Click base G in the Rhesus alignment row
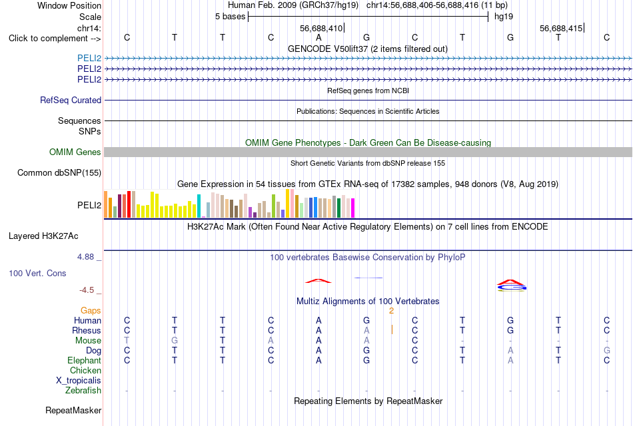This screenshot has width=633, height=426. [510, 330]
